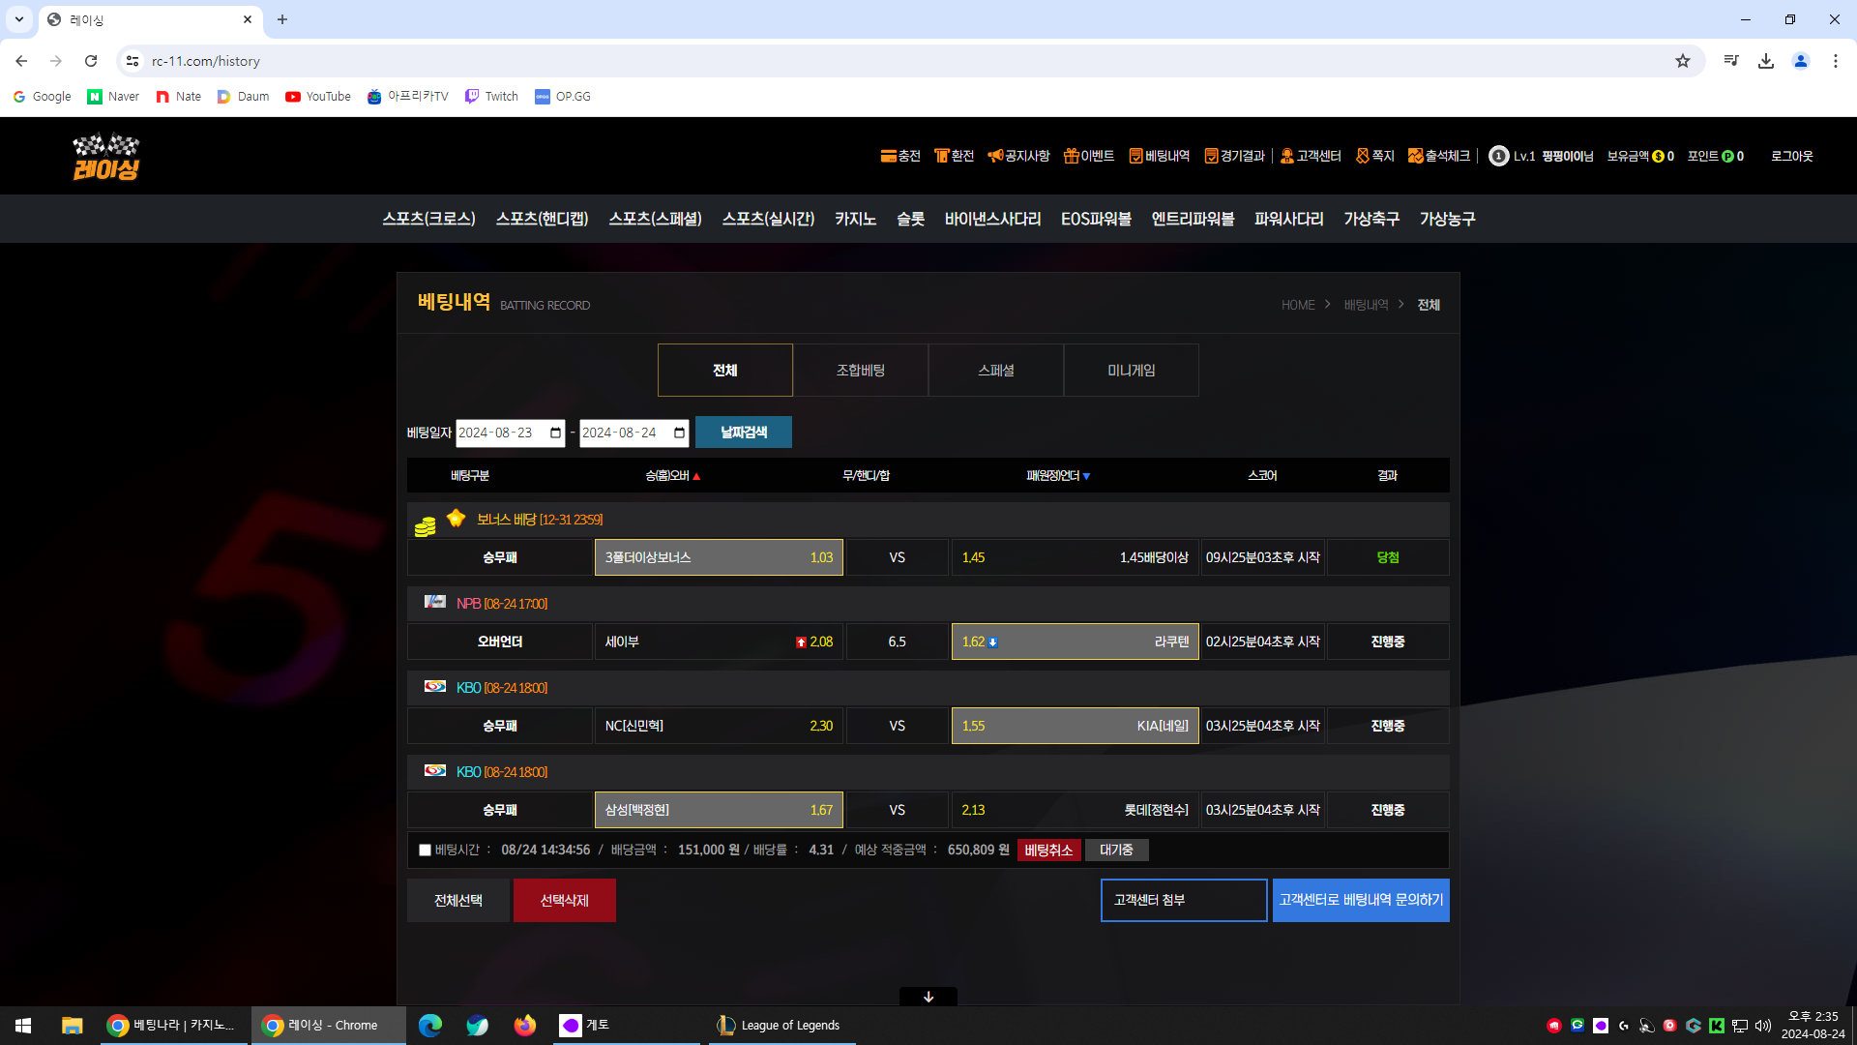Viewport: 1857px width, 1045px height.
Task: Open the Twitch bookmark
Action: pos(492,97)
